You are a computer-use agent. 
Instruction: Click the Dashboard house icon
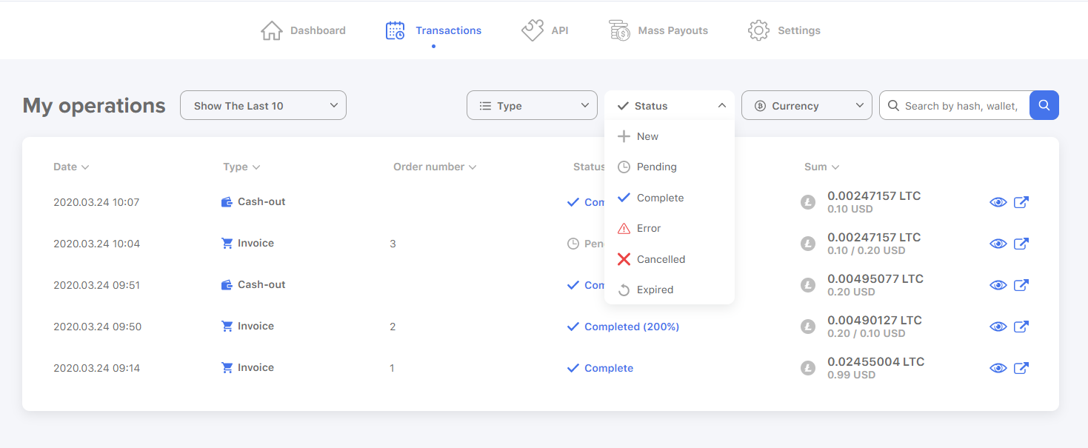coord(272,30)
